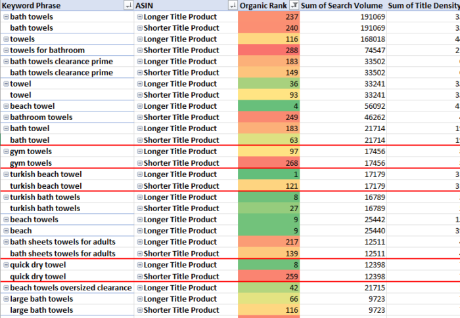Viewport: 460px width, 318px height.
Task: Collapse Shorter Title Product beside 'bathroom towels'
Action: (140, 117)
